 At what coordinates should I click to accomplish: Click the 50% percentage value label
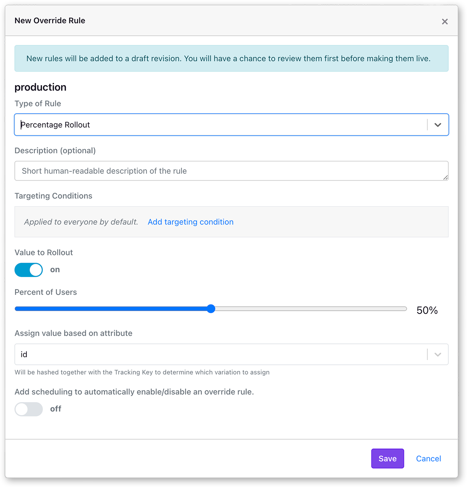(x=427, y=310)
